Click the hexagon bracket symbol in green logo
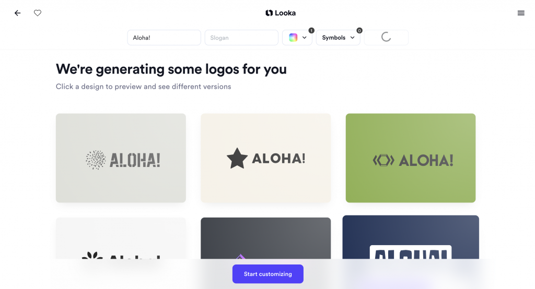The width and height of the screenshot is (535, 289). (383, 160)
